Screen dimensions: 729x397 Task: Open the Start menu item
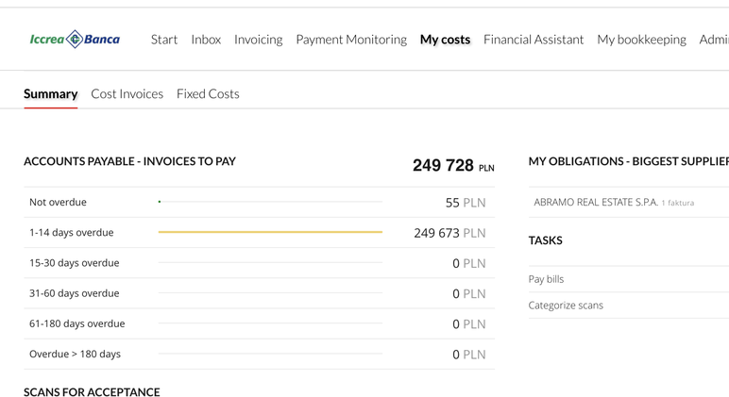(x=164, y=40)
